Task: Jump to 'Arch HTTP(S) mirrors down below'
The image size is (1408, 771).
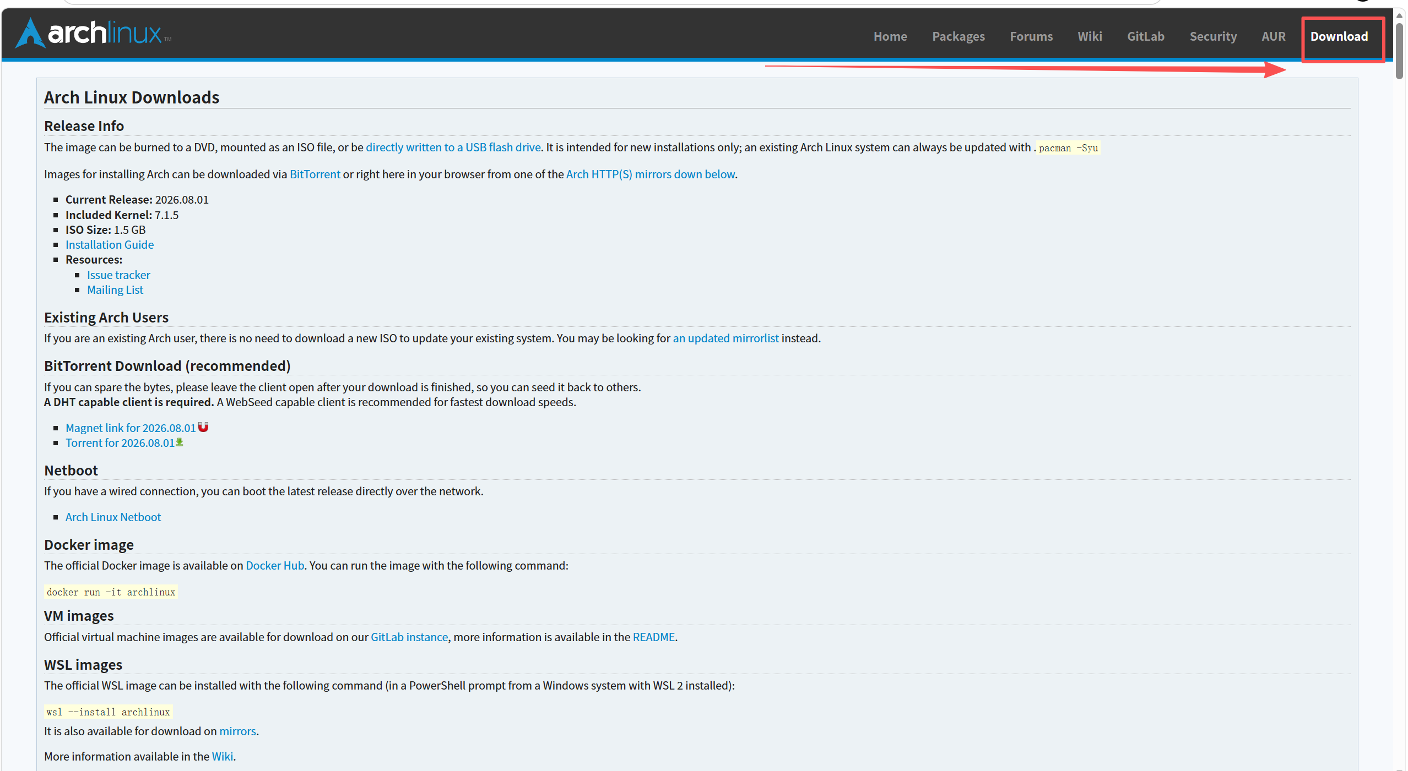Action: (651, 174)
